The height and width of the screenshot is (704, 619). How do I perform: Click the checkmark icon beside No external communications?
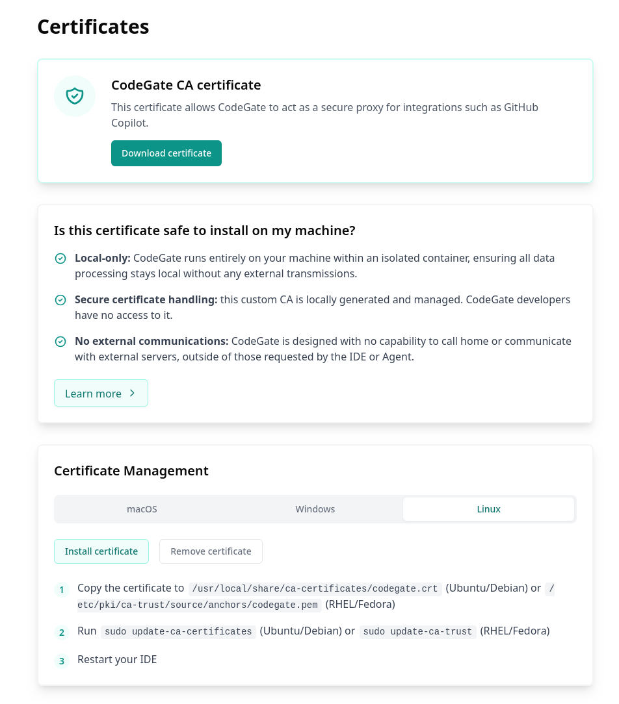pos(60,341)
